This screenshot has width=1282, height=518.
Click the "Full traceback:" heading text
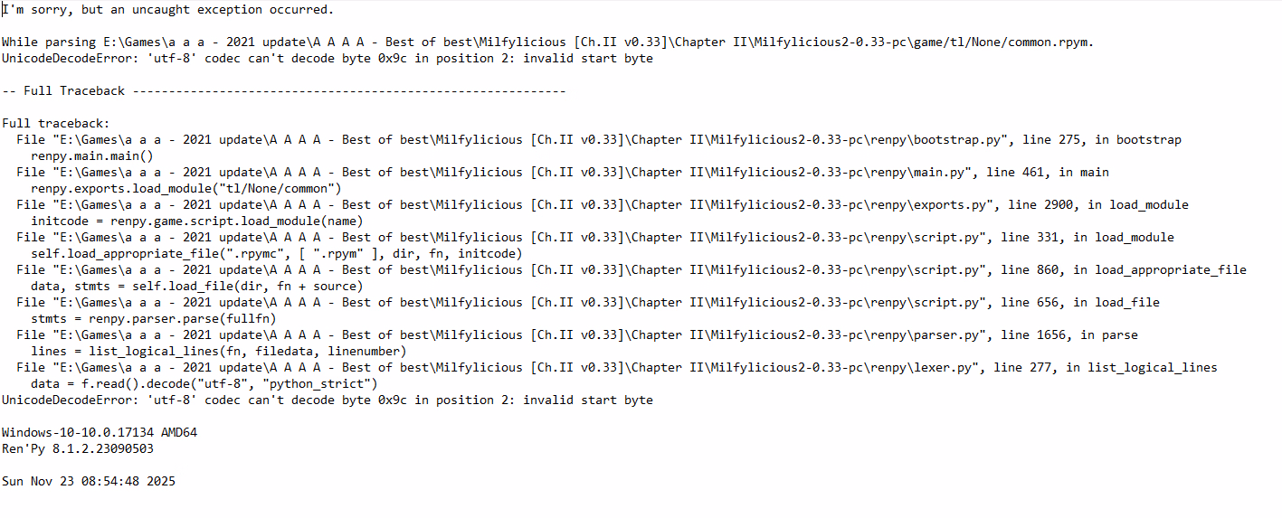[56, 124]
